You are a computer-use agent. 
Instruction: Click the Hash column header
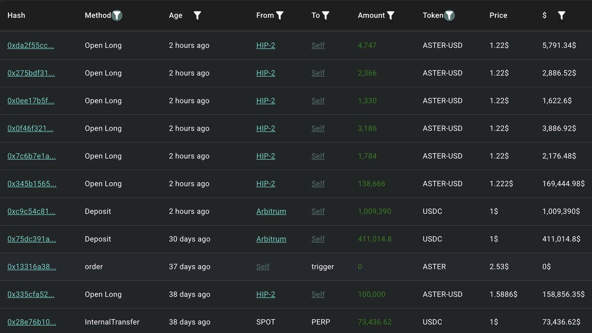pyautogui.click(x=16, y=15)
